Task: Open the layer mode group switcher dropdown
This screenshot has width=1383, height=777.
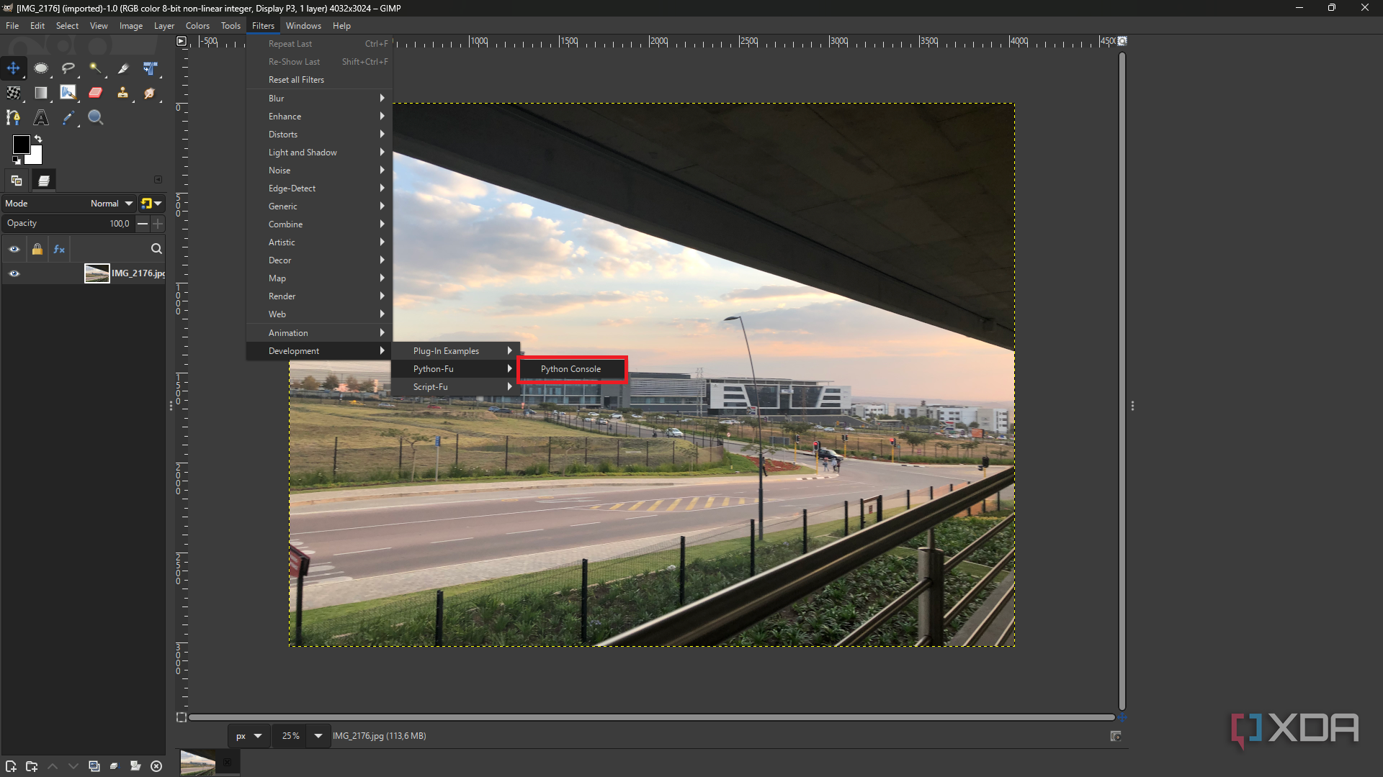Action: tap(152, 204)
